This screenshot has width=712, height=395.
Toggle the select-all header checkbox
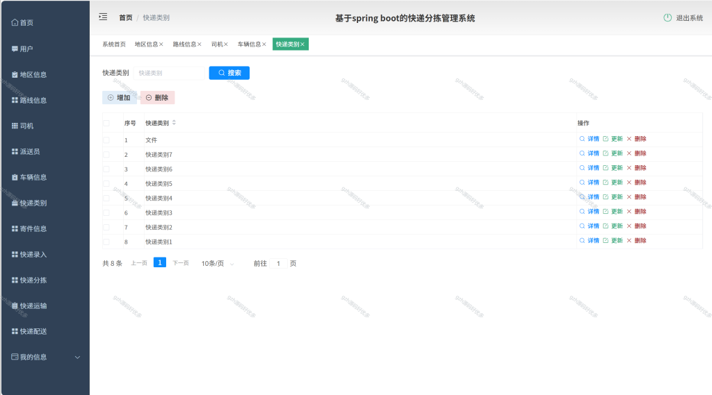coord(106,124)
